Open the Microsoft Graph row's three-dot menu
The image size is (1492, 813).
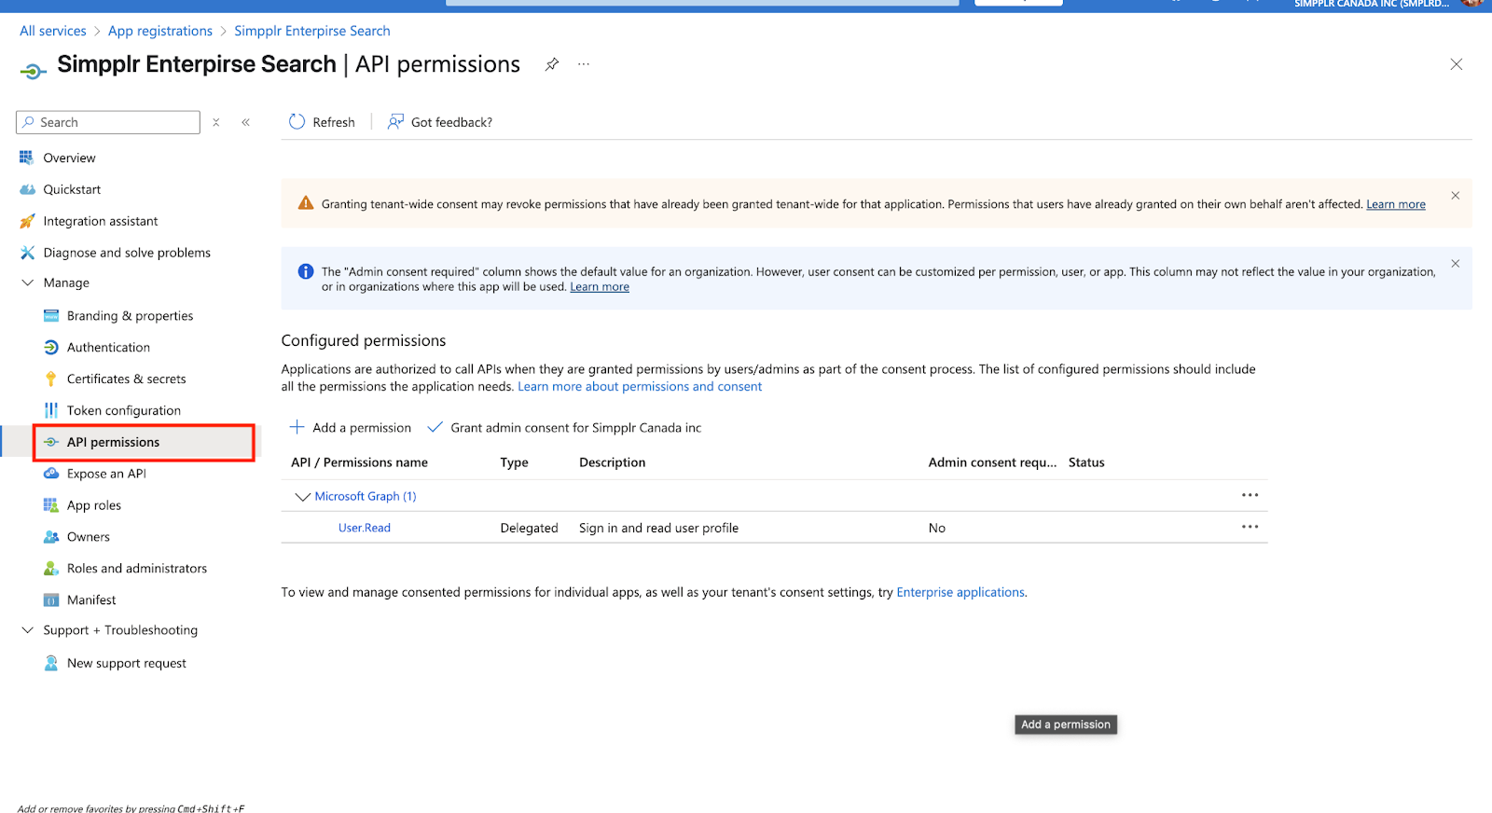(x=1250, y=495)
